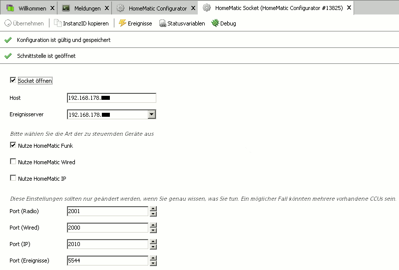Click the 'Schnittstelle ist geöffnet' message

pos(46,56)
